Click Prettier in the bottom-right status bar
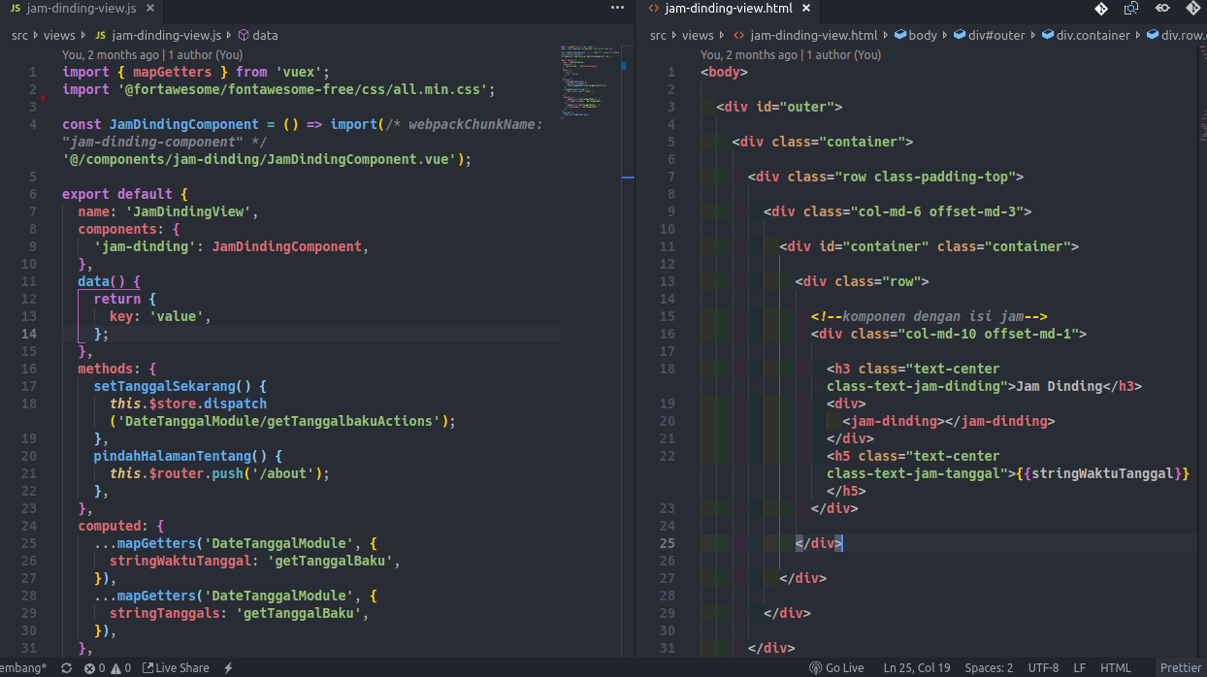The width and height of the screenshot is (1207, 677). coord(1180,667)
